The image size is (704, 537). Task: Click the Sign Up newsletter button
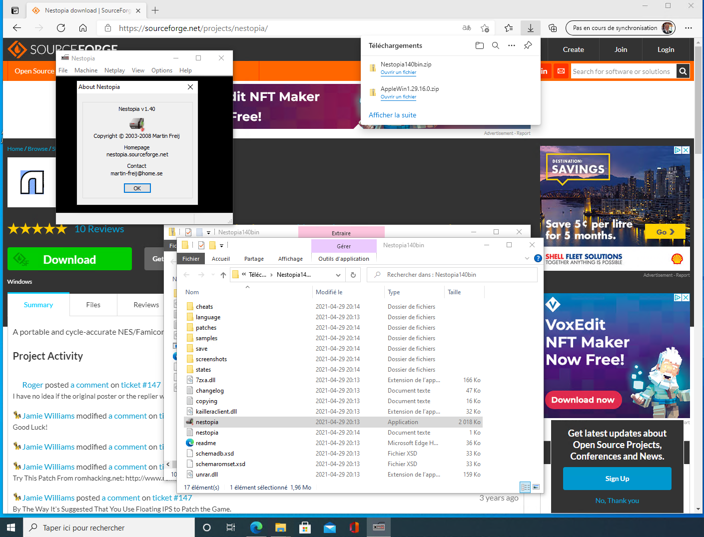point(617,479)
